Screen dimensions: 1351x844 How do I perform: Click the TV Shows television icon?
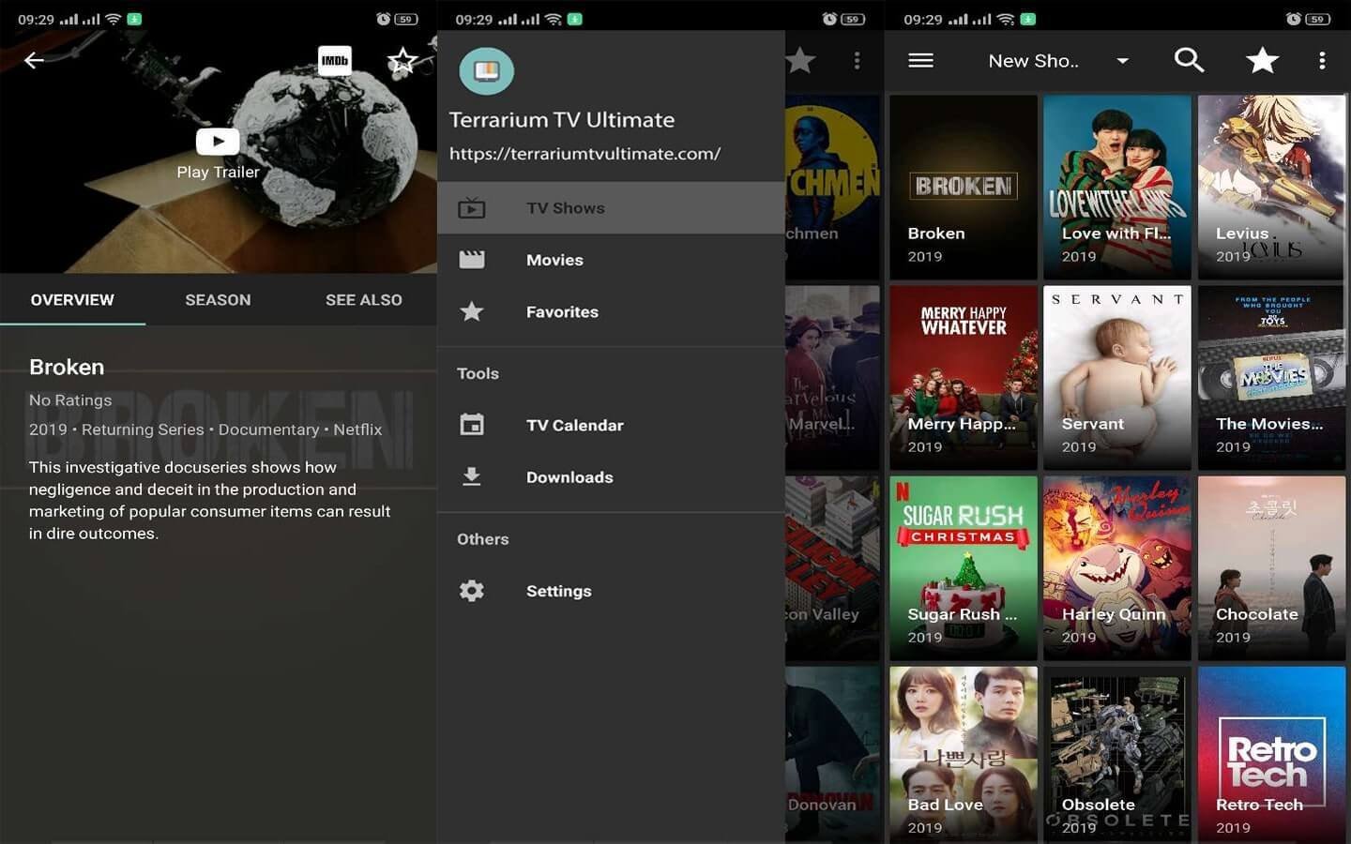click(x=472, y=207)
